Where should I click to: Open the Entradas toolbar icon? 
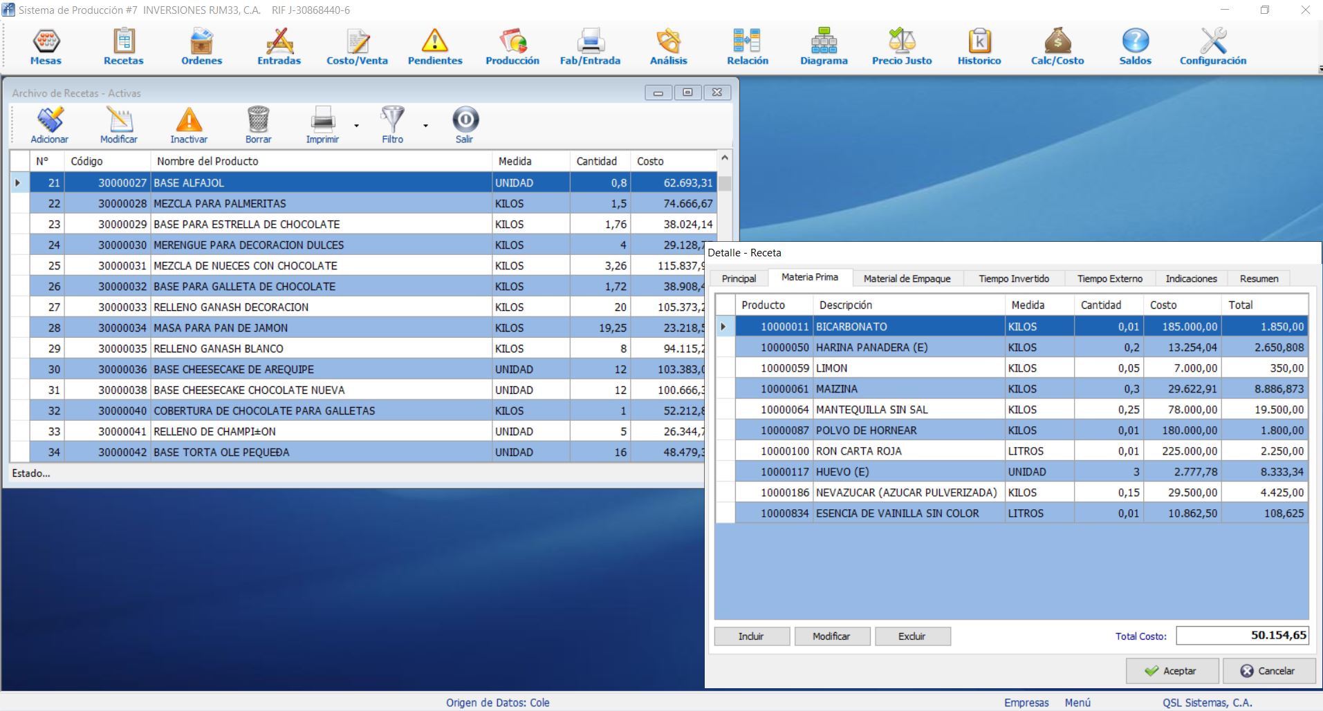279,41
